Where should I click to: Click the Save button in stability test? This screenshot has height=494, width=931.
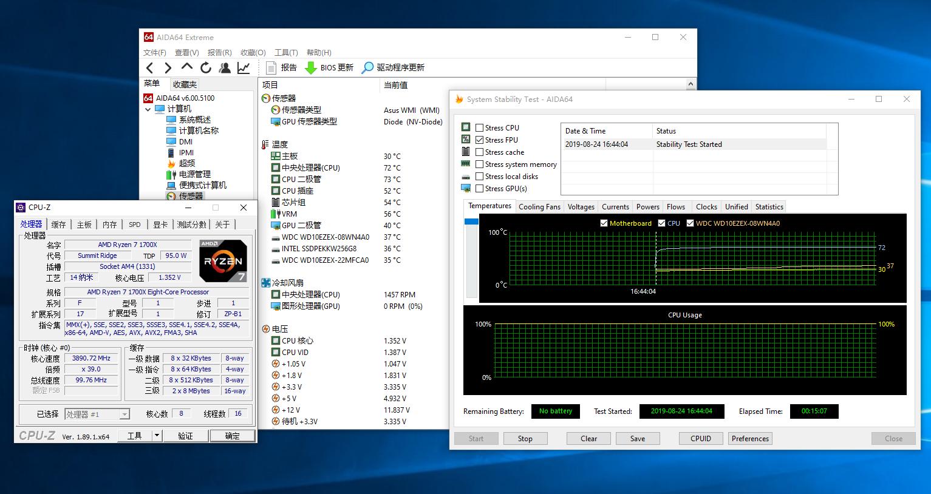click(x=638, y=438)
